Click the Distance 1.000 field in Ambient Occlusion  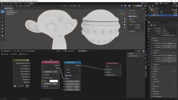pos(51,84)
